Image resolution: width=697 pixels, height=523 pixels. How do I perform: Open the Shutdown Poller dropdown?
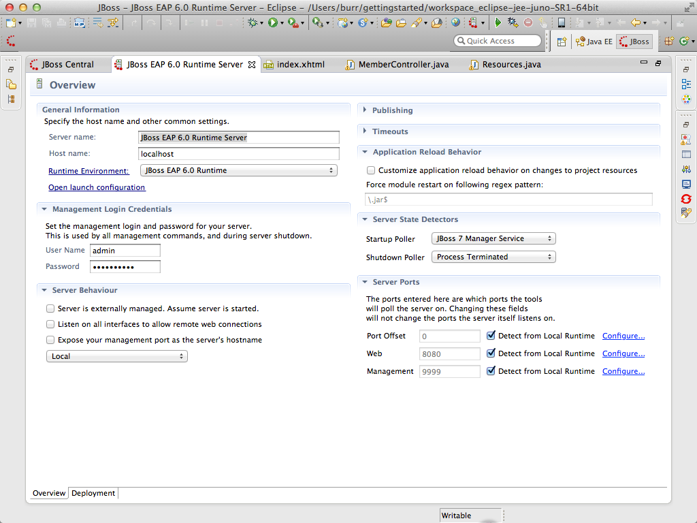click(x=493, y=257)
